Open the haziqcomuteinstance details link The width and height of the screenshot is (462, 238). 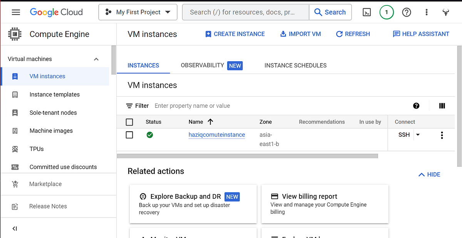point(216,135)
